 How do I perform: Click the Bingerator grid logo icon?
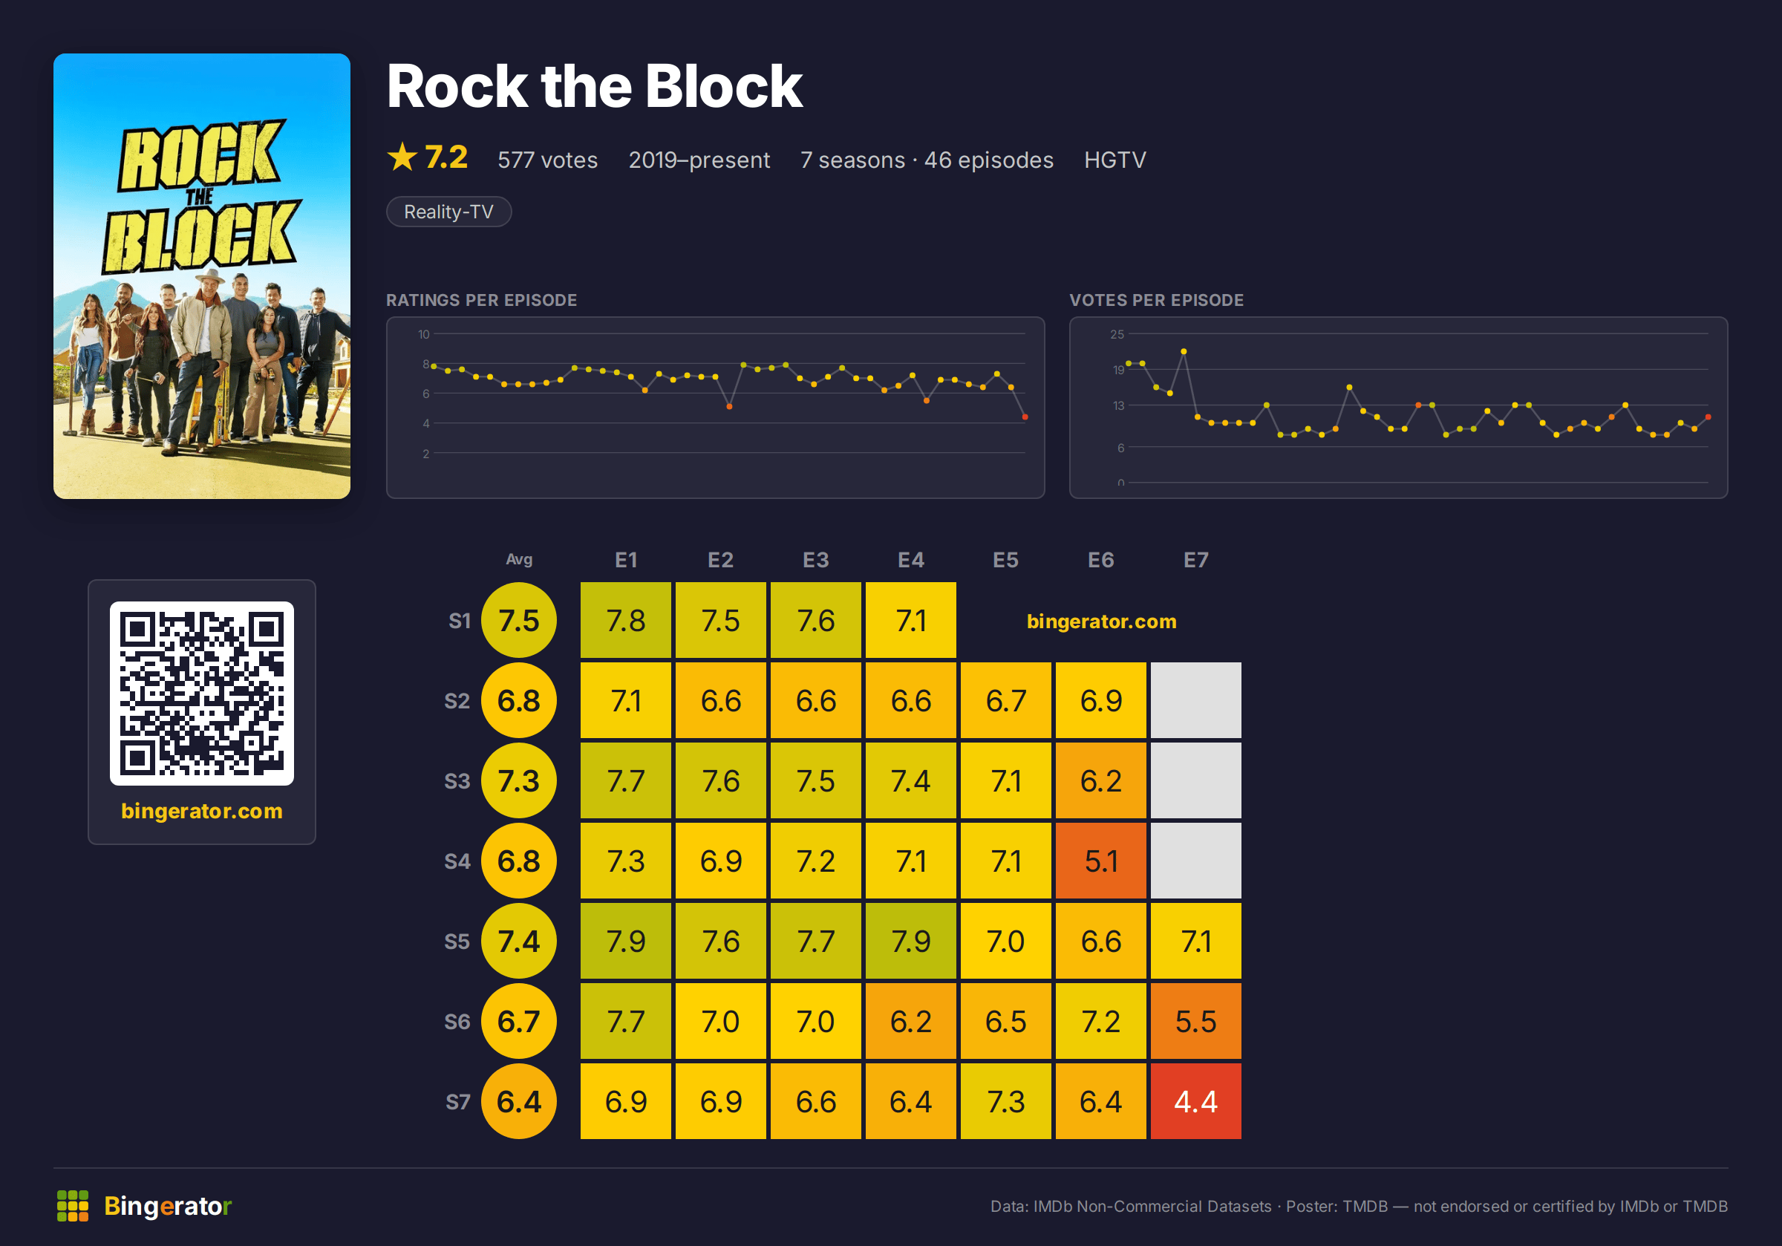pos(72,1206)
